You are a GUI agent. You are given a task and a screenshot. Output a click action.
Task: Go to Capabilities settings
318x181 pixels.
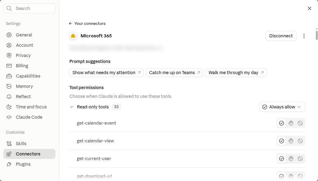point(30,76)
